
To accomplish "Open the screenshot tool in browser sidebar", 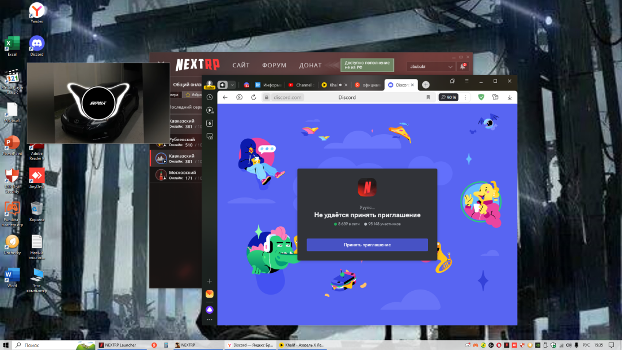I will click(210, 136).
